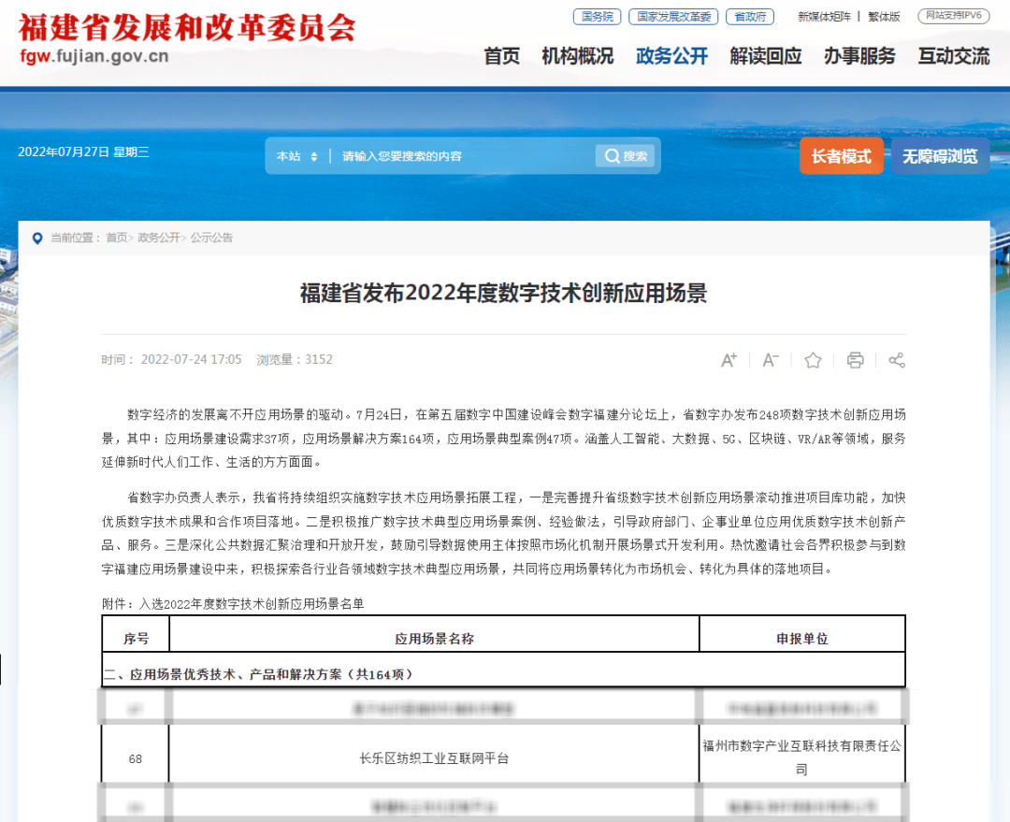Click the print page icon
This screenshot has height=822, width=1010.
pyautogui.click(x=855, y=360)
